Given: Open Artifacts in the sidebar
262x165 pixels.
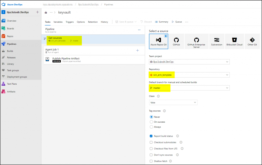Looking at the screenshot, I should tap(11, 92).
